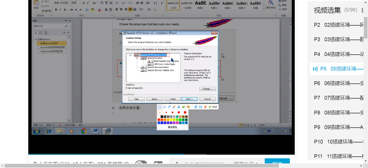Viewport: 368px width, 168px height.
Task: Open Apache Documentation feature dropdown
Action: pyautogui.click(x=144, y=67)
